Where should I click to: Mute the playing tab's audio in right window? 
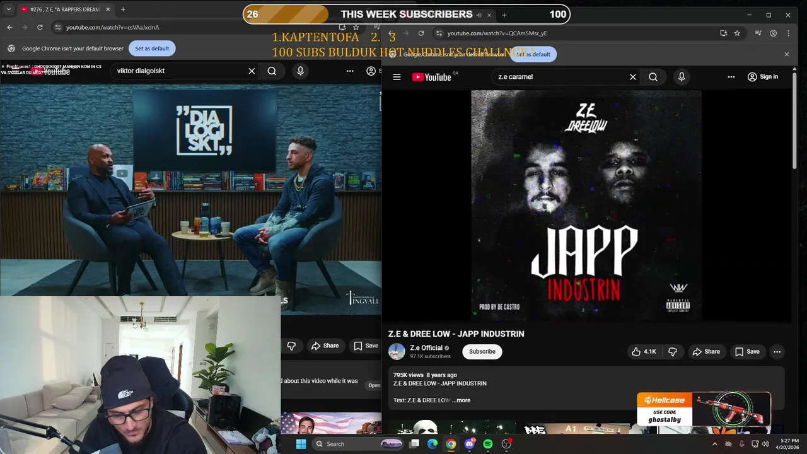tap(479, 15)
